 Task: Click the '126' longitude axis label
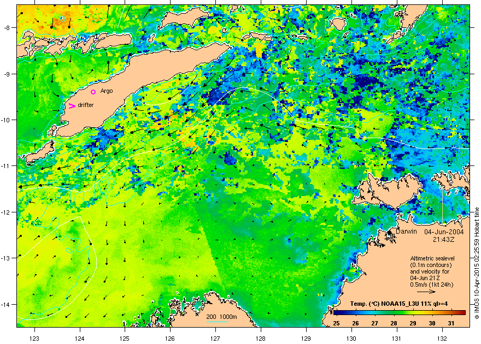[x=170, y=339]
